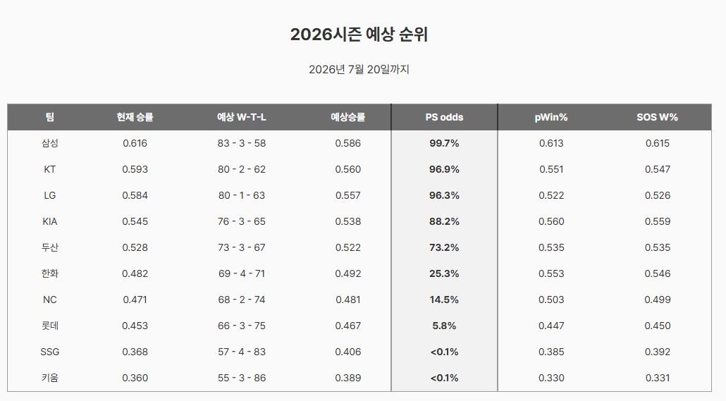Click the 키움 team name cell

(49, 378)
